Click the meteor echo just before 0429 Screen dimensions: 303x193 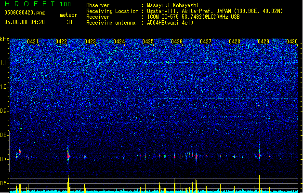pos(260,155)
